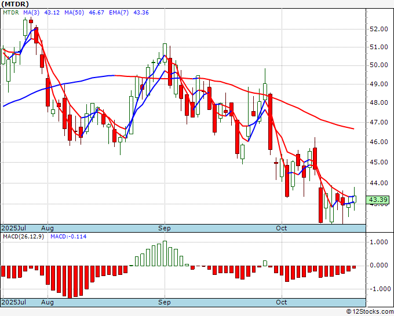The image size is (394, 316).
Task: Click Oct on the MACD panel axis
Action: pyautogui.click(x=282, y=302)
